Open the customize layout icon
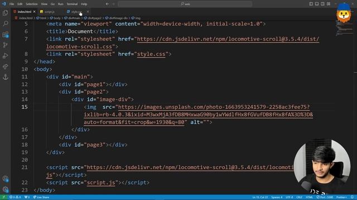 pos(329,4)
